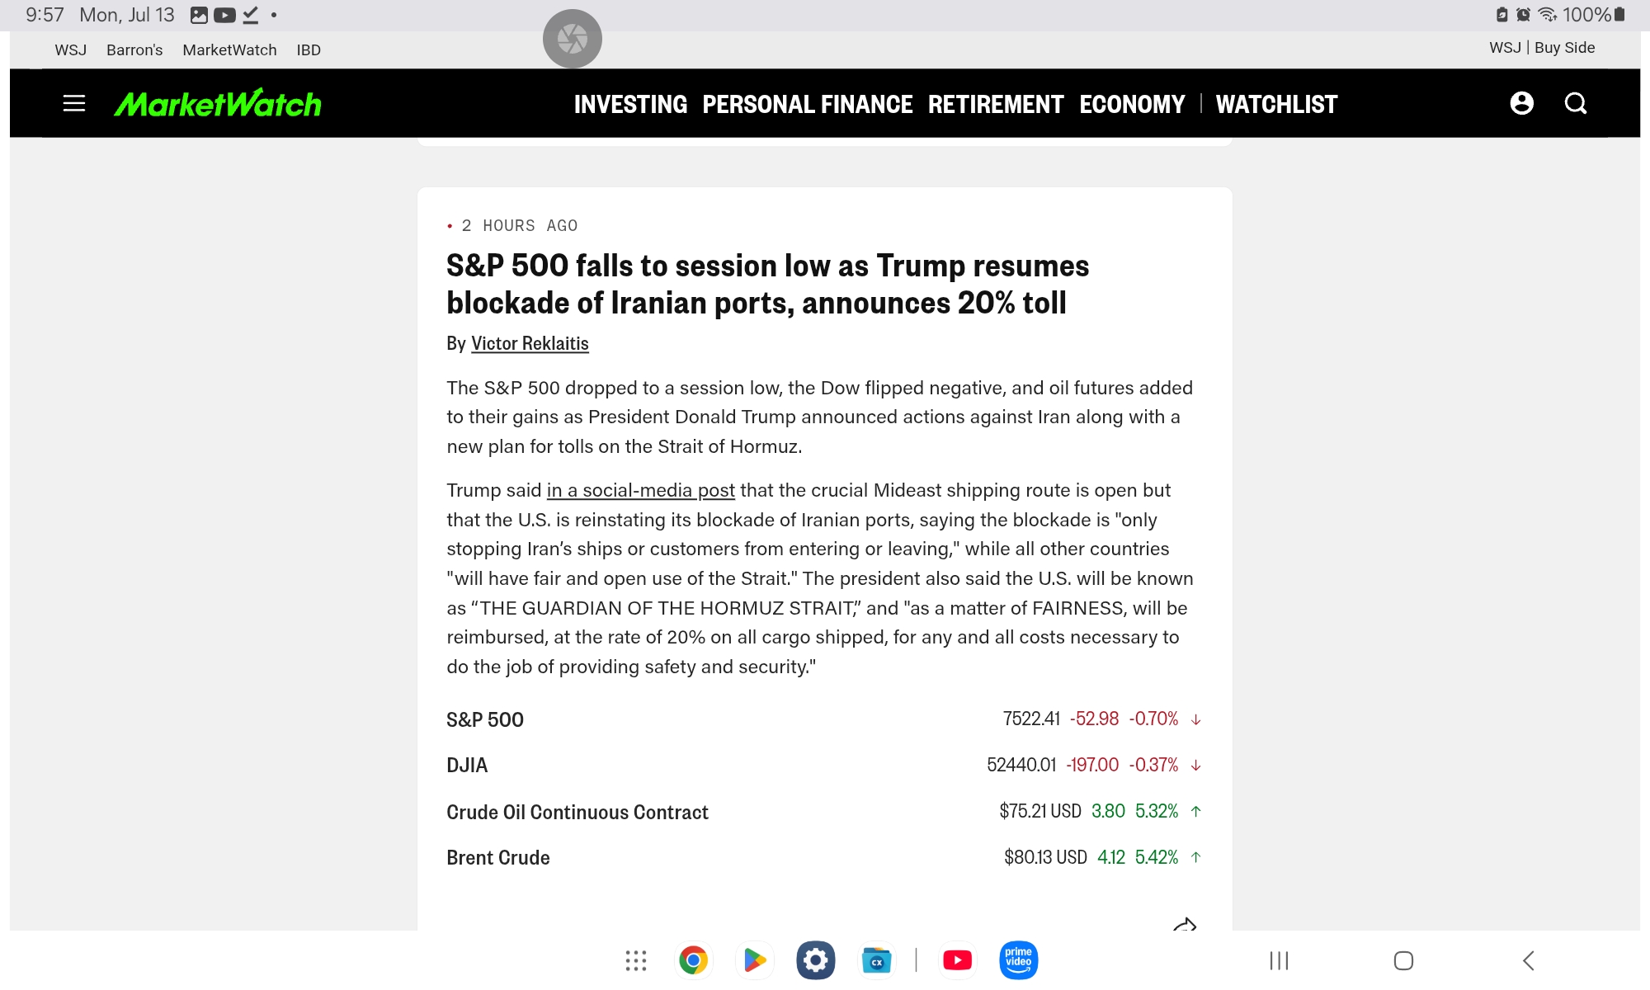Follow the 'in a social-media post' link
Image resolution: width=1650 pixels, height=990 pixels.
[640, 490]
